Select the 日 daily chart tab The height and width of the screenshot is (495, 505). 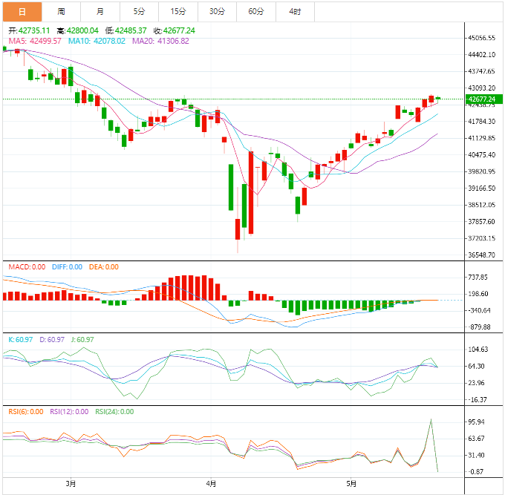tap(22, 11)
